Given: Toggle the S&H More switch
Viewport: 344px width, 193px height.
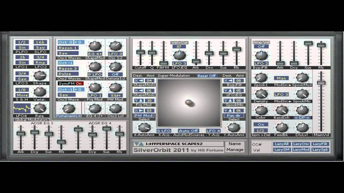Looking at the screenshot, I should [22, 95].
